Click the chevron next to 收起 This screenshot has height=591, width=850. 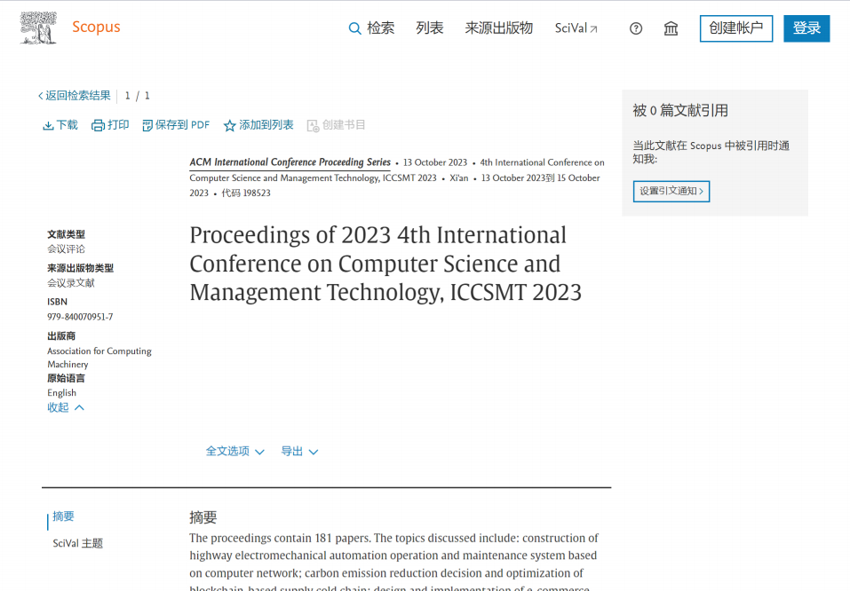[79, 407]
